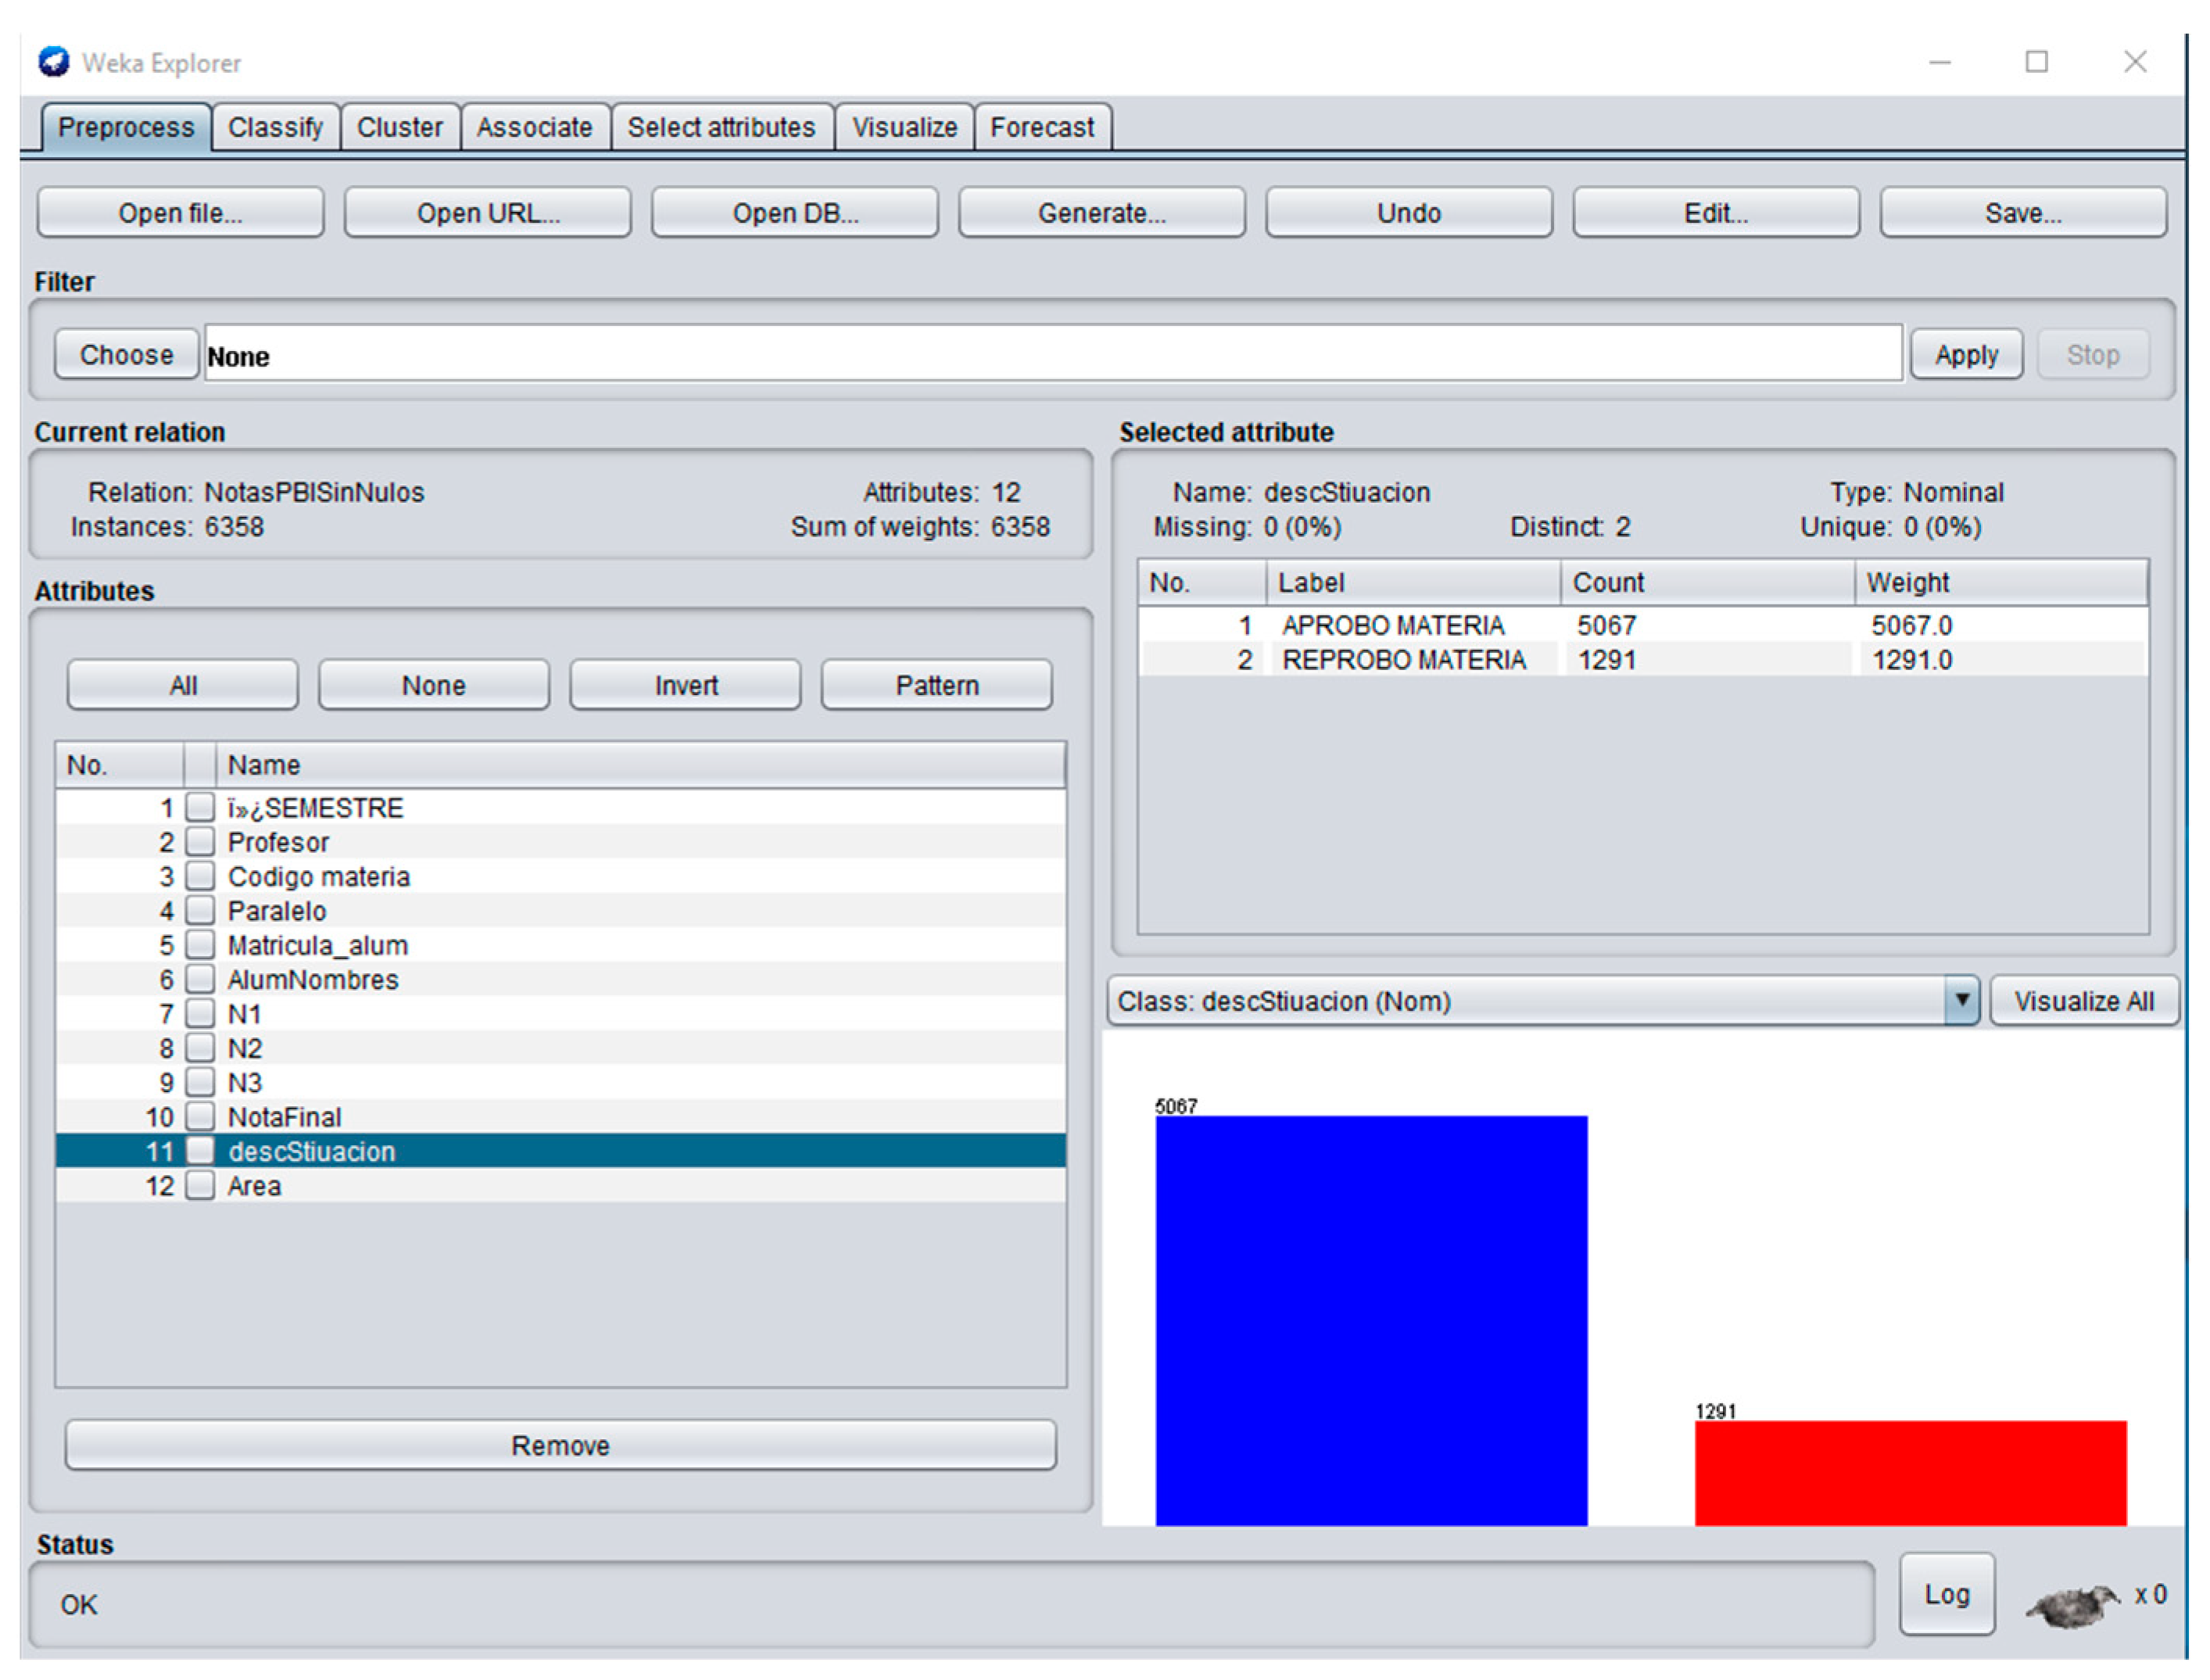The height and width of the screenshot is (1680, 2210).
Task: Click the Weka bird logo icon
Action: point(53,62)
